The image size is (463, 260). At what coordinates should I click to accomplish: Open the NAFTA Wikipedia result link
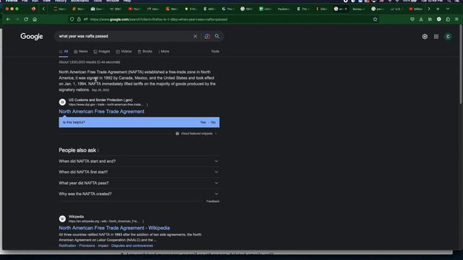114,228
